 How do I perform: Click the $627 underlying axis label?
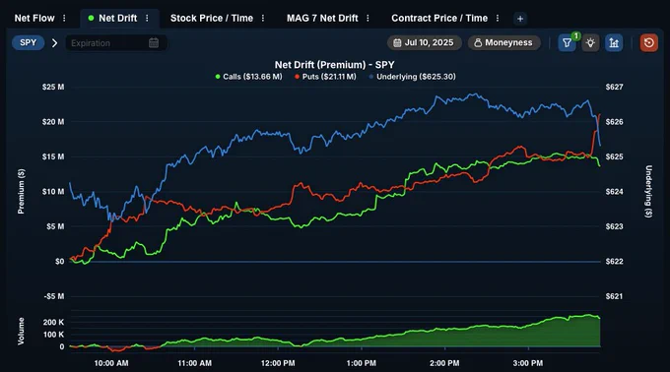pyautogui.click(x=614, y=87)
